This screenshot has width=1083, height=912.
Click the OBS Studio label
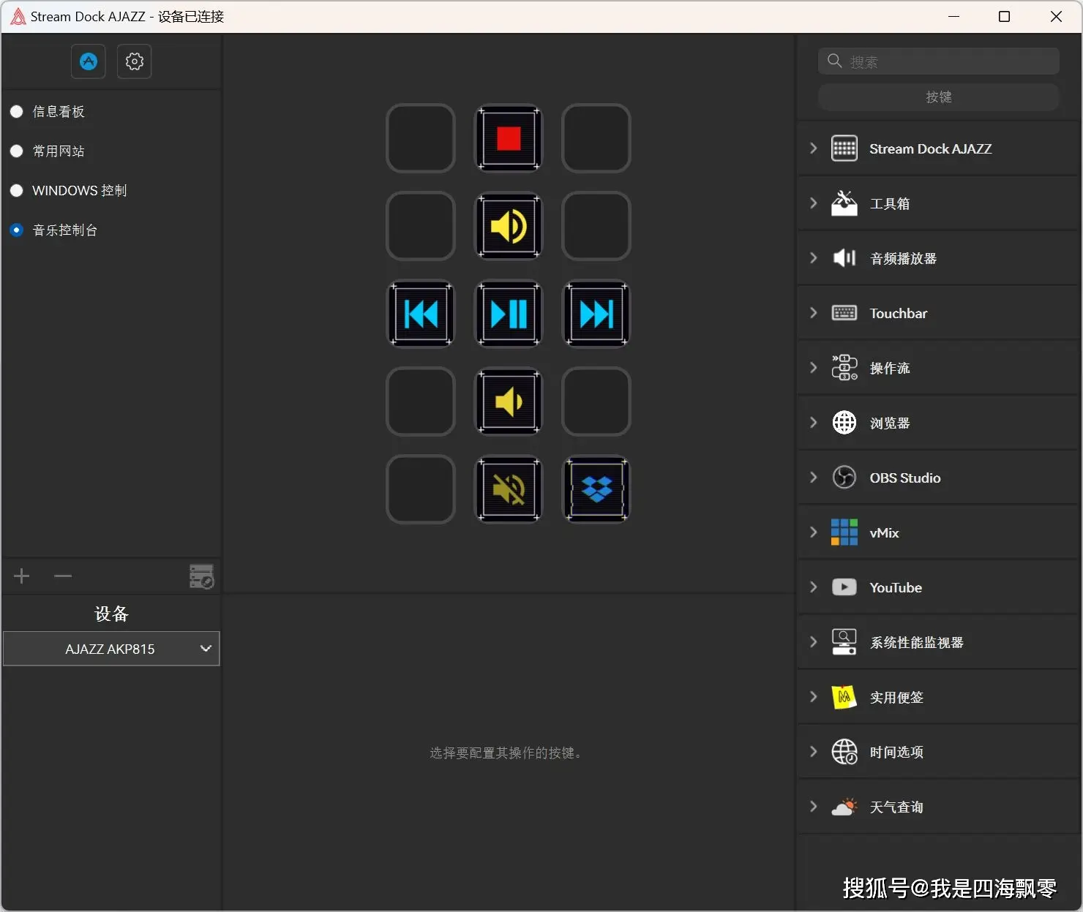click(905, 478)
